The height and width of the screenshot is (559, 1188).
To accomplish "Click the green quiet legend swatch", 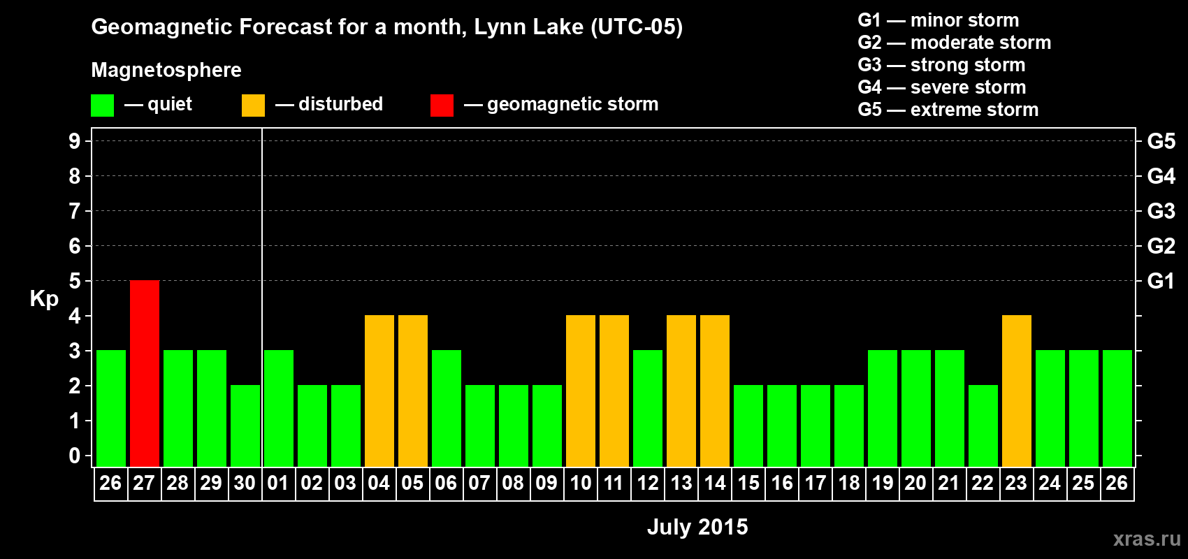I will point(102,106).
